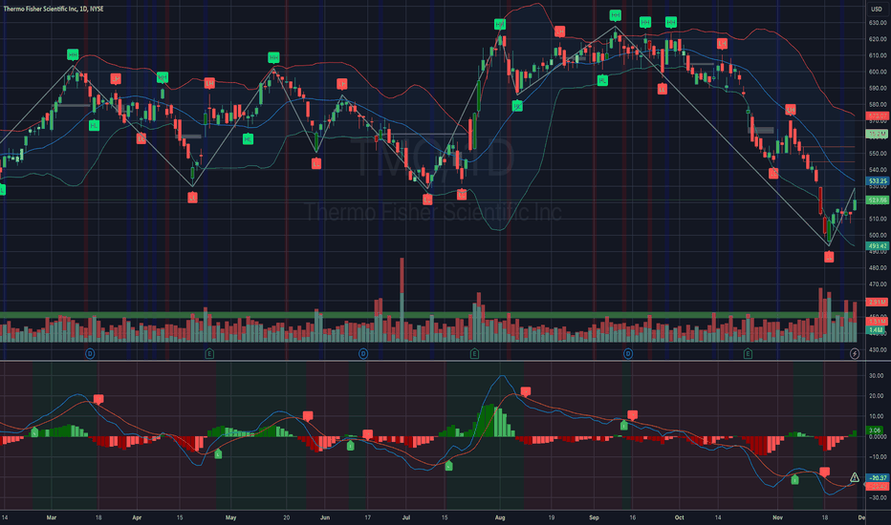Image resolution: width=891 pixels, height=525 pixels.
Task: Click the red LL label at April low
Action: (192, 198)
